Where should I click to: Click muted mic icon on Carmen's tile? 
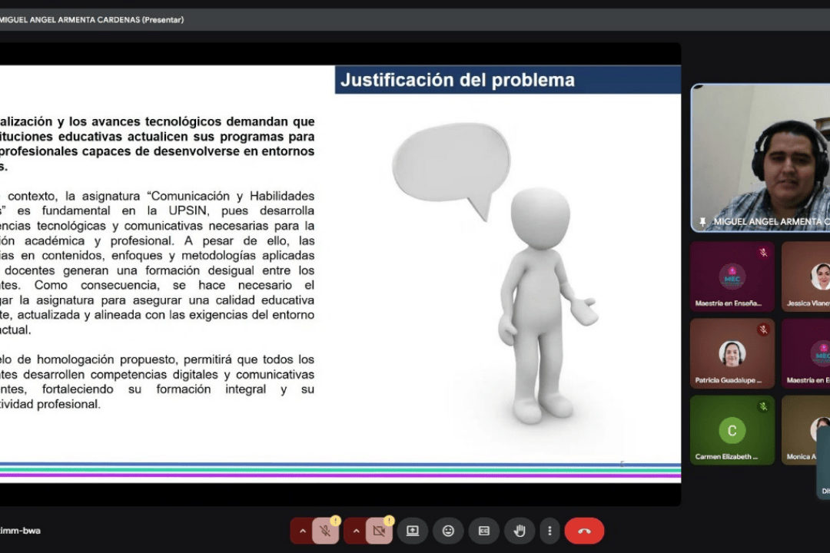[x=763, y=406]
